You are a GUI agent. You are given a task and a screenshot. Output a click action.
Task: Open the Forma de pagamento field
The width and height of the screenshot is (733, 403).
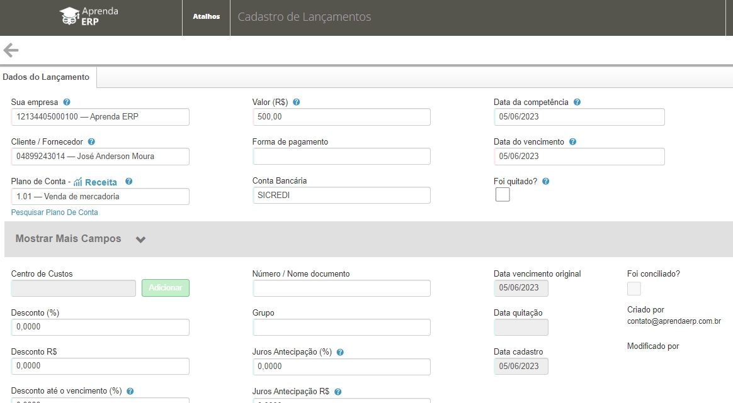(x=341, y=157)
